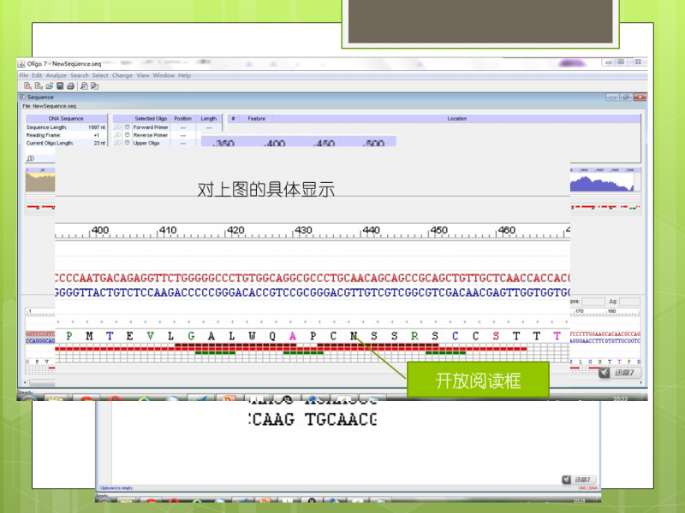The height and width of the screenshot is (513, 685).
Task: Open the Search menu
Action: point(80,75)
